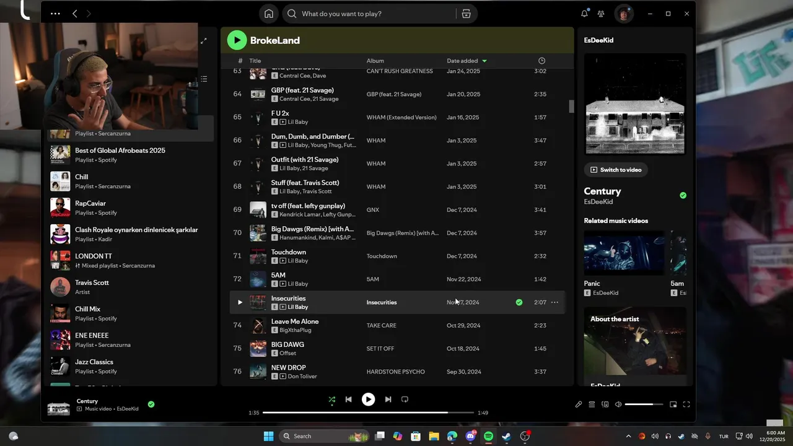This screenshot has height=446, width=793.
Task: Toggle saved checkmark in now playing bar
Action: pos(151,404)
